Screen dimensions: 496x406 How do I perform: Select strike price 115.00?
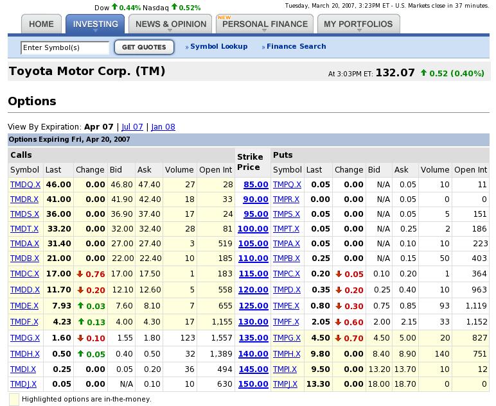click(254, 274)
